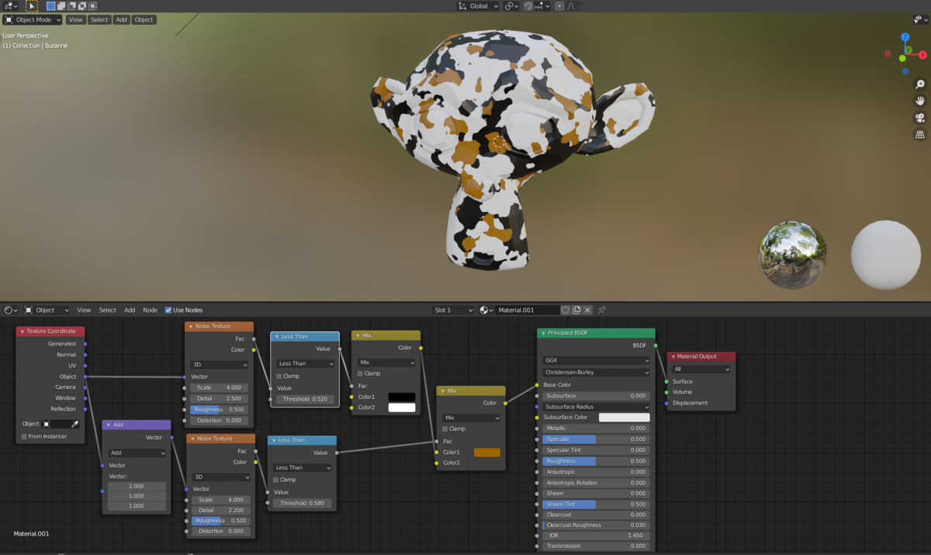Enable Clamp on orange Mix node

pyautogui.click(x=445, y=428)
